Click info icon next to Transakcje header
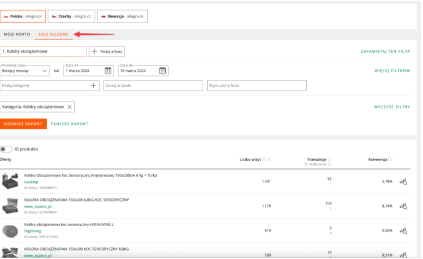This screenshot has width=423, height=259. pos(330,159)
